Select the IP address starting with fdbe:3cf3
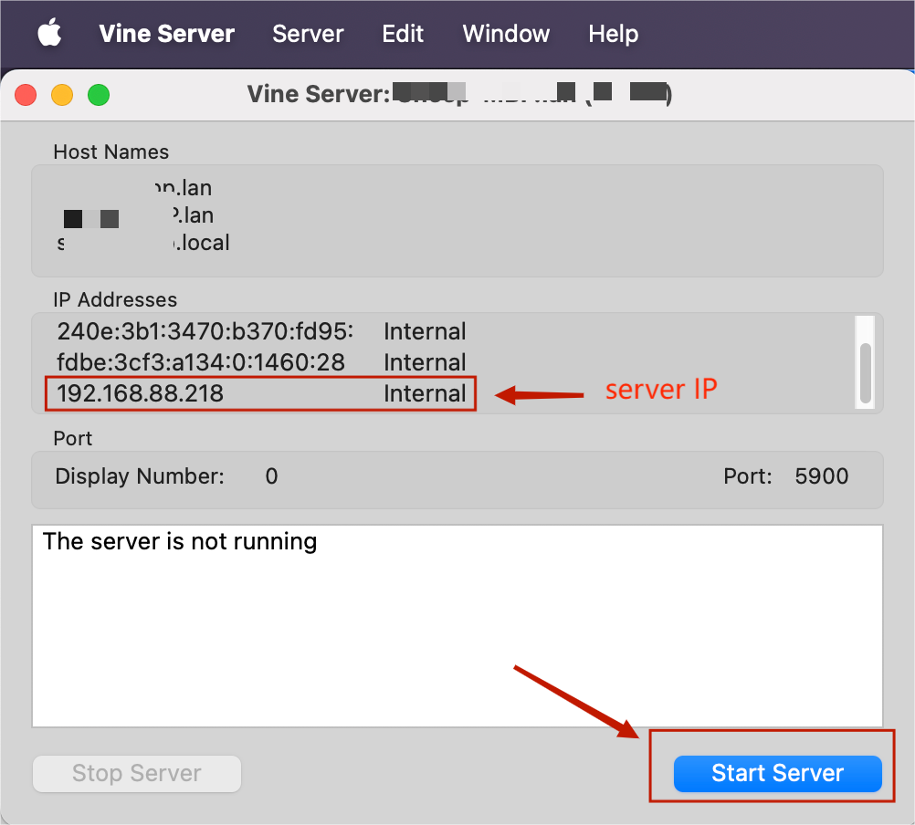The width and height of the screenshot is (915, 825). point(201,362)
